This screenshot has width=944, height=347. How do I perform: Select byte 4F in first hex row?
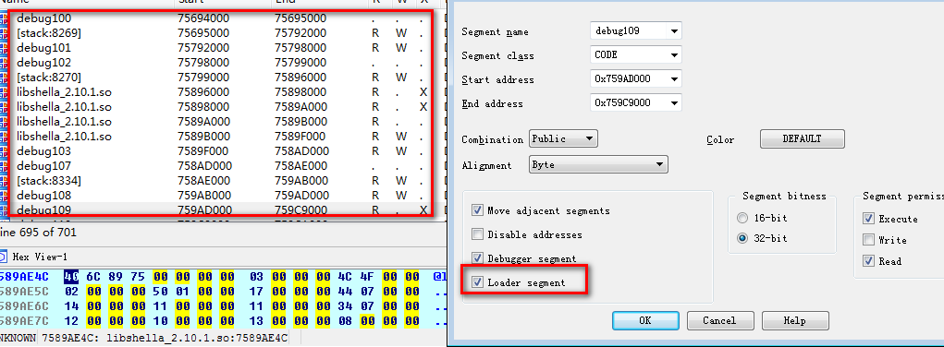(x=367, y=276)
